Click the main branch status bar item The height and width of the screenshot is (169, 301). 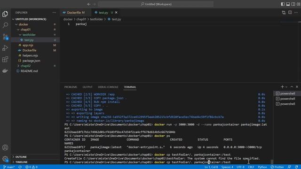pyautogui.click(x=9, y=167)
